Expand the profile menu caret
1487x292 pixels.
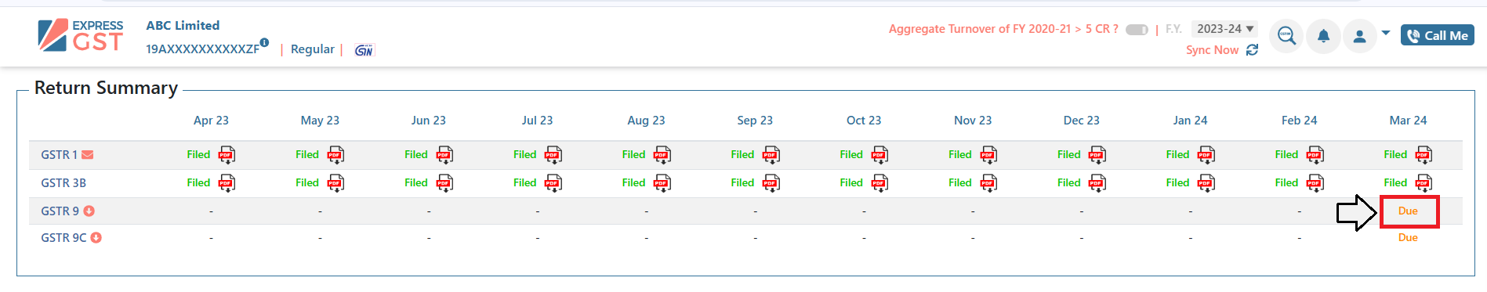(1386, 33)
